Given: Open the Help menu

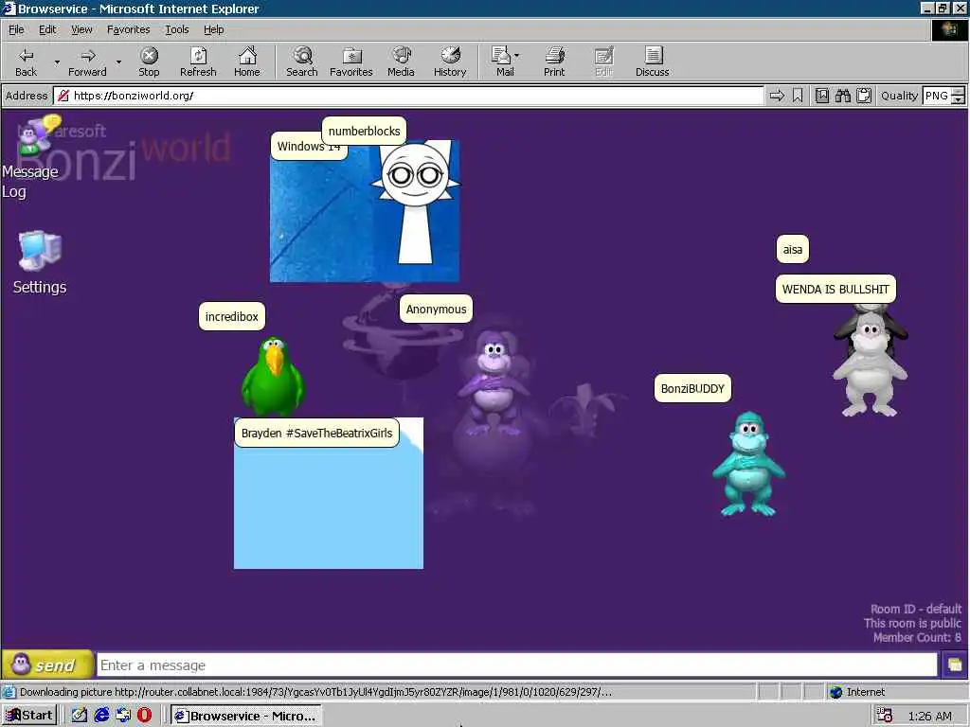Looking at the screenshot, I should (x=213, y=29).
